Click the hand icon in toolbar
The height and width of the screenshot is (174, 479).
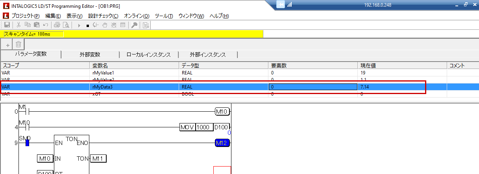point(105,25)
